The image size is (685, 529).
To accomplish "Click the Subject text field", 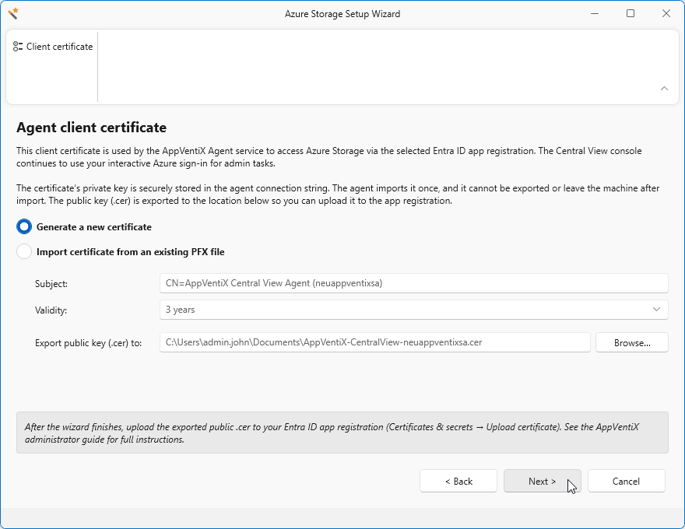I will pos(413,283).
